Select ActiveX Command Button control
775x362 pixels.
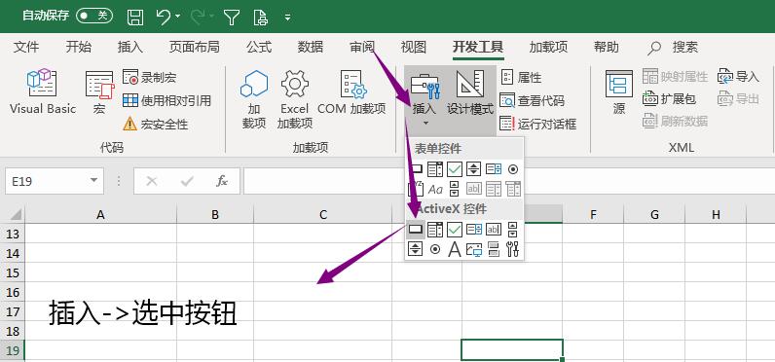click(416, 229)
